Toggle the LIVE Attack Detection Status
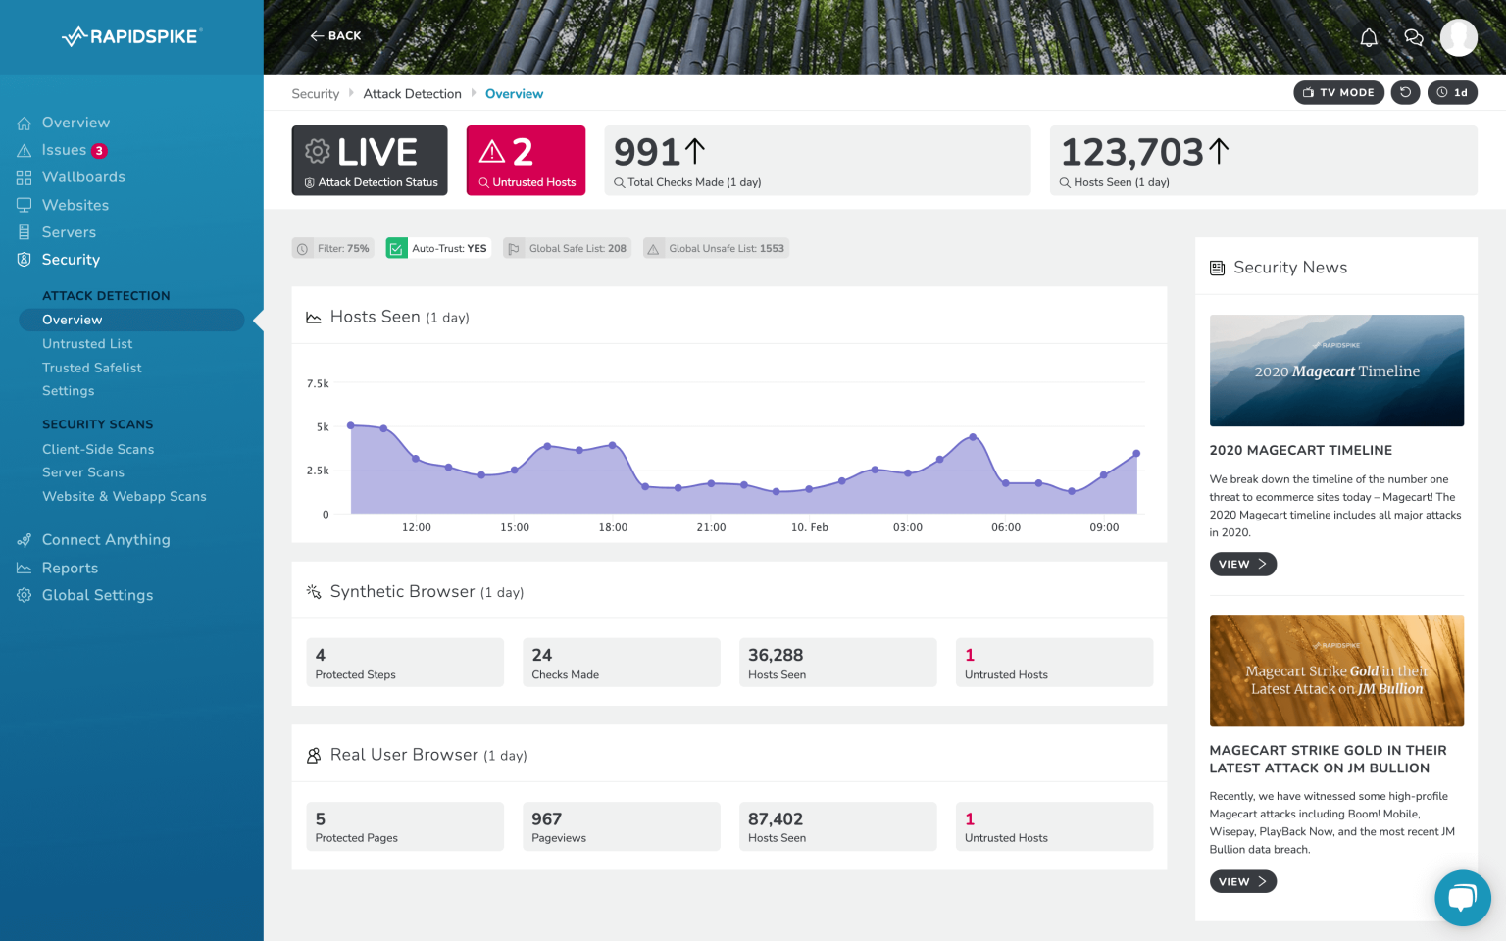 370,160
